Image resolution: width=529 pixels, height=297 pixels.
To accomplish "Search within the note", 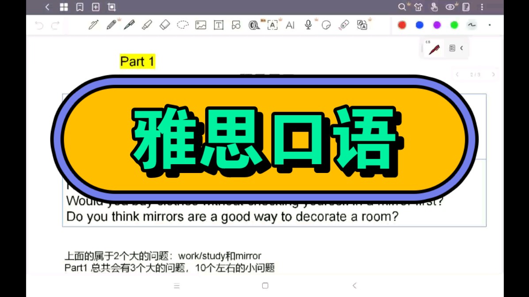I will point(402,7).
